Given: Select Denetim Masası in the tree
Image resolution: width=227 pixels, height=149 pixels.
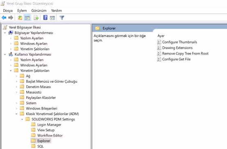Looking at the screenshot, I should [38, 87].
